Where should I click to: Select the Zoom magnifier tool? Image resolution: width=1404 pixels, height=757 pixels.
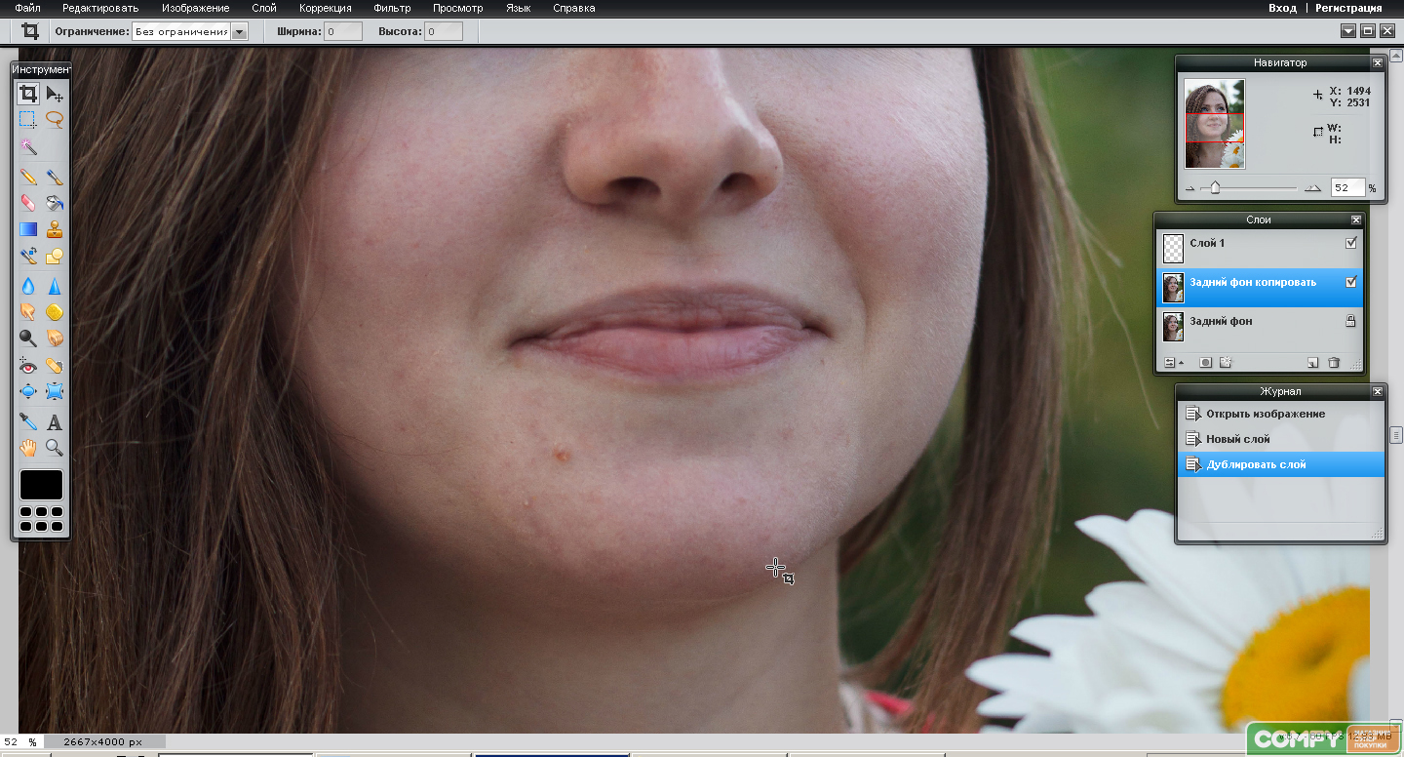pyautogui.click(x=55, y=448)
